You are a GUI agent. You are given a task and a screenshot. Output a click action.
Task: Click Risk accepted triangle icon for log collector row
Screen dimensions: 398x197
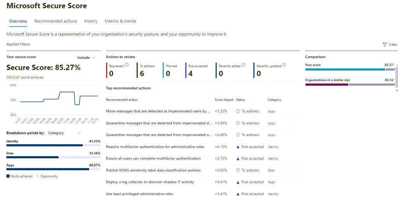click(x=238, y=182)
